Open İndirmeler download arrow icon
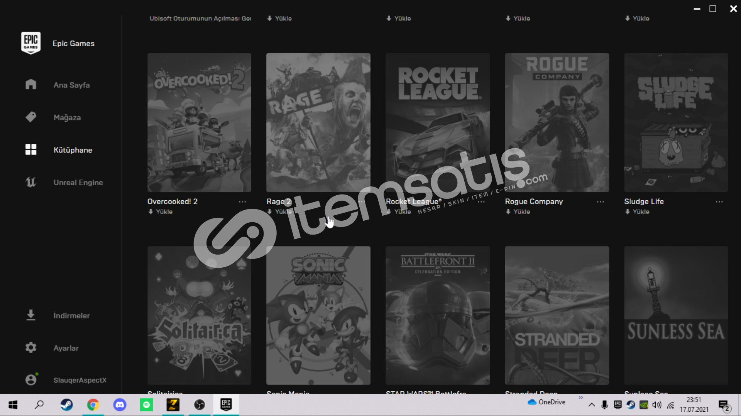This screenshot has height=416, width=741. pos(31,315)
